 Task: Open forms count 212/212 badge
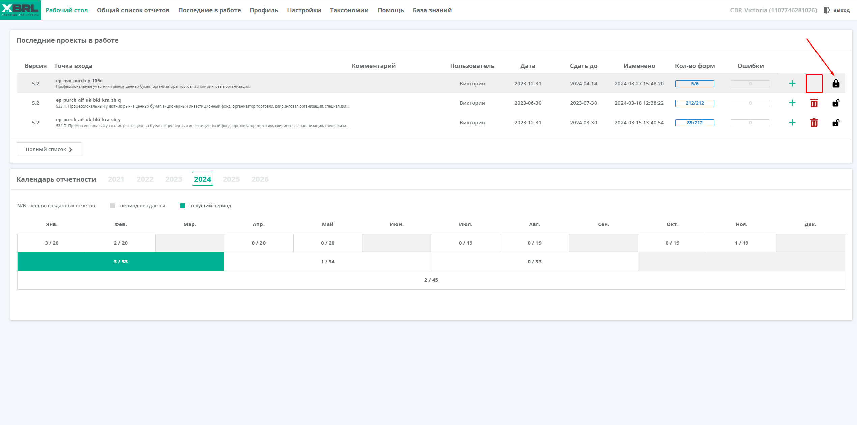tap(695, 103)
